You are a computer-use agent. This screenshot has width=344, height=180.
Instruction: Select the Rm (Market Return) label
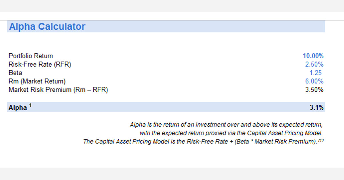37,81
